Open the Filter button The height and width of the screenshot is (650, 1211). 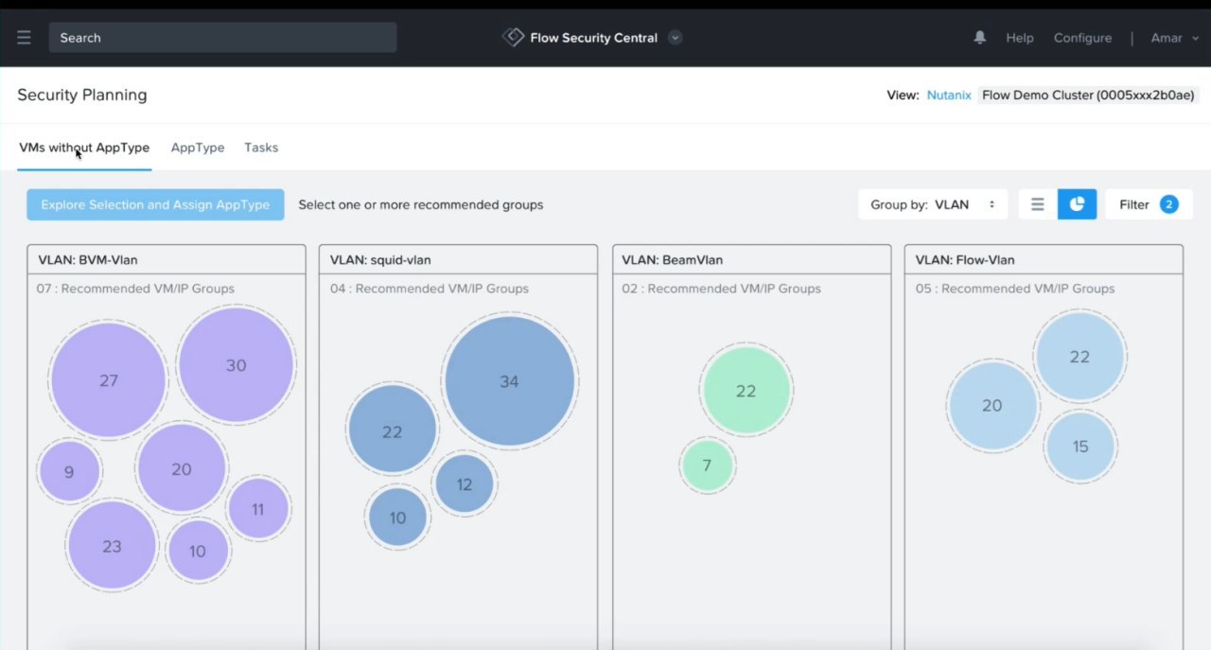[1148, 204]
